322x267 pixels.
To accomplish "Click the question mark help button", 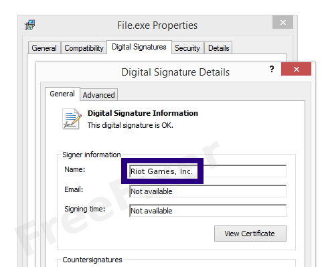I will [272, 69].
